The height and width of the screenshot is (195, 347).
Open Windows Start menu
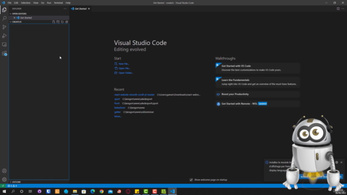coord(4,191)
